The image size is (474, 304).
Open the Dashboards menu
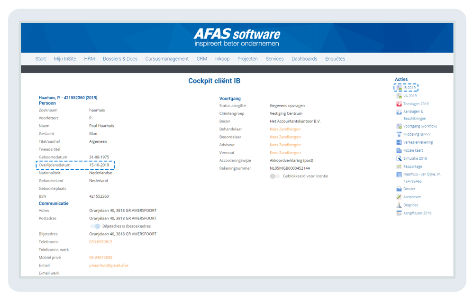click(x=304, y=59)
